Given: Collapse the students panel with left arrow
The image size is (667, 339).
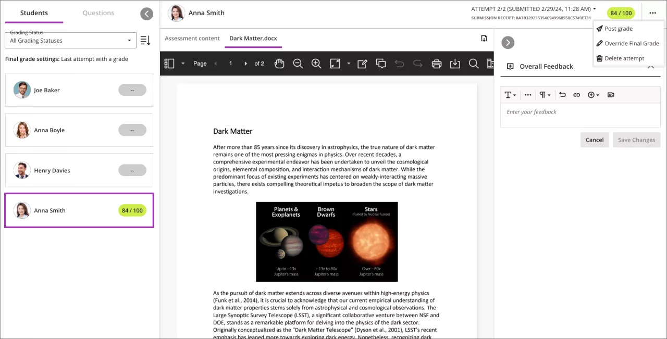Looking at the screenshot, I should (x=147, y=14).
